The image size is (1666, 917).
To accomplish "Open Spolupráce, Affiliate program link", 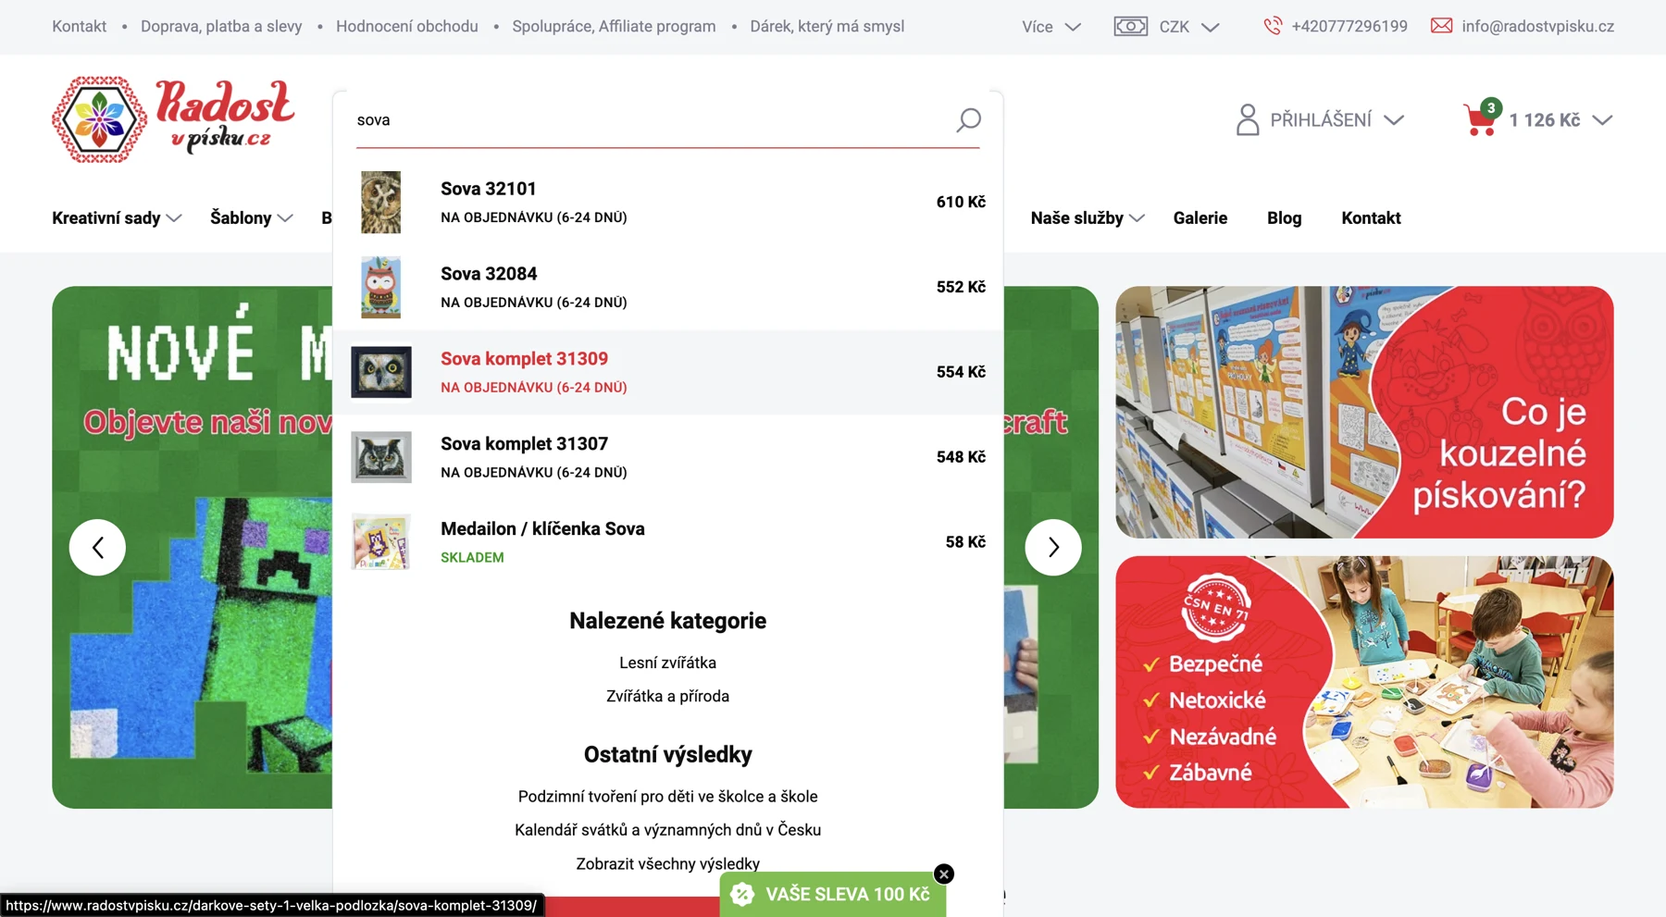I will (x=614, y=27).
